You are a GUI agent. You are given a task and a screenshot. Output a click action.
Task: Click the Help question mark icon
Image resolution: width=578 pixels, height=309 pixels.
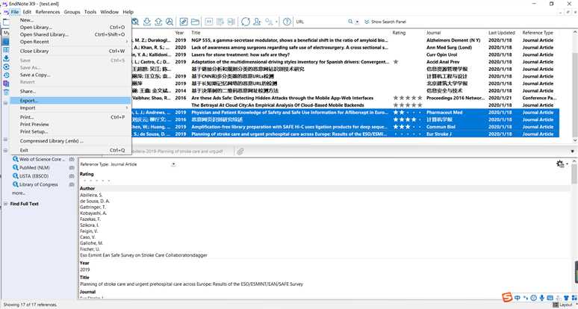(288, 22)
